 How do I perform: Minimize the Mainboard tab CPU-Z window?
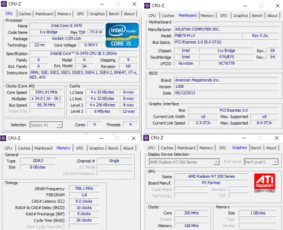click(x=245, y=6)
